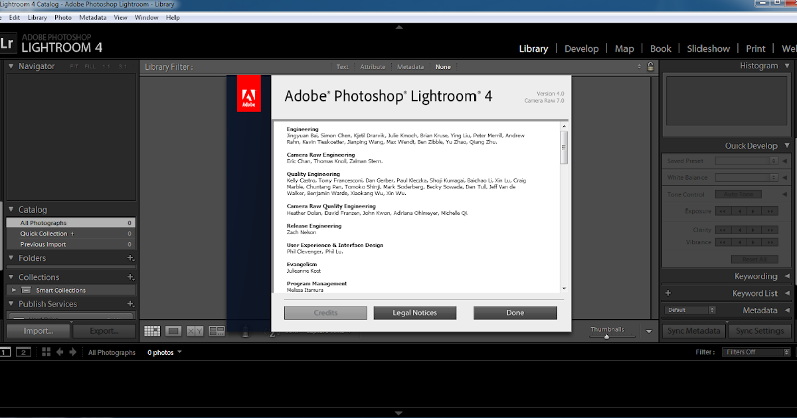
Task: Click the Sync Settings button
Action: (x=760, y=331)
